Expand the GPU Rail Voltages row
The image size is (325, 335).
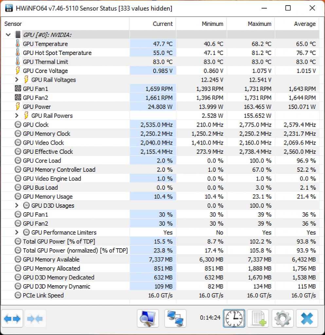tap(17, 79)
